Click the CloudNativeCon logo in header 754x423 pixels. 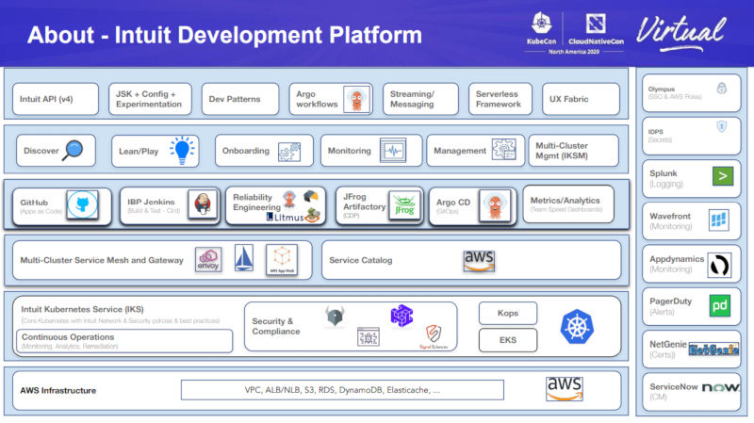coord(596,28)
